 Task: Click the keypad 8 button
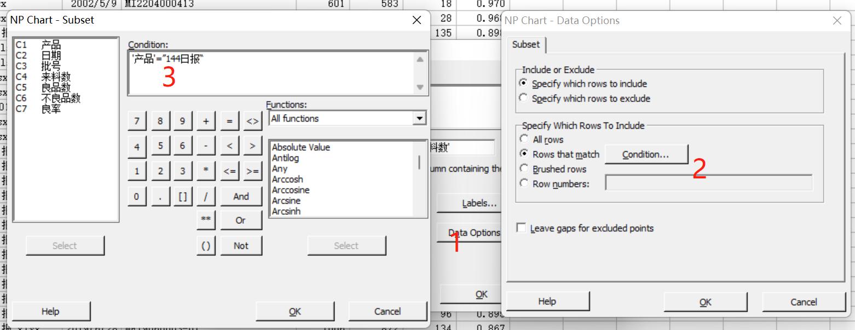coord(160,121)
